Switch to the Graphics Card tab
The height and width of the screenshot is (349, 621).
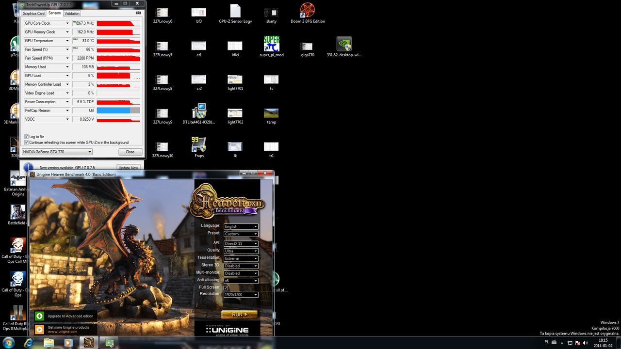pos(33,14)
